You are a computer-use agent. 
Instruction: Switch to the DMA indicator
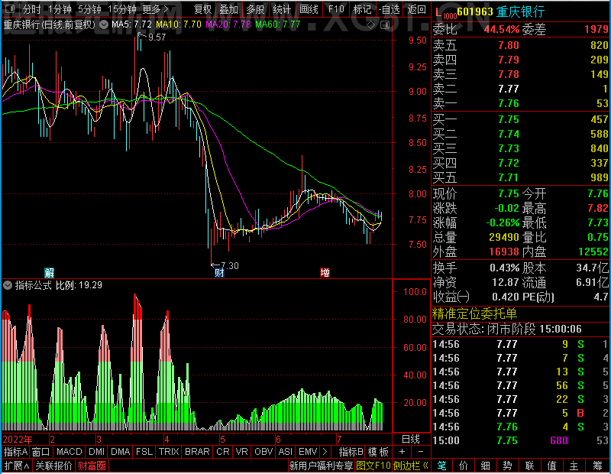pyautogui.click(x=121, y=452)
